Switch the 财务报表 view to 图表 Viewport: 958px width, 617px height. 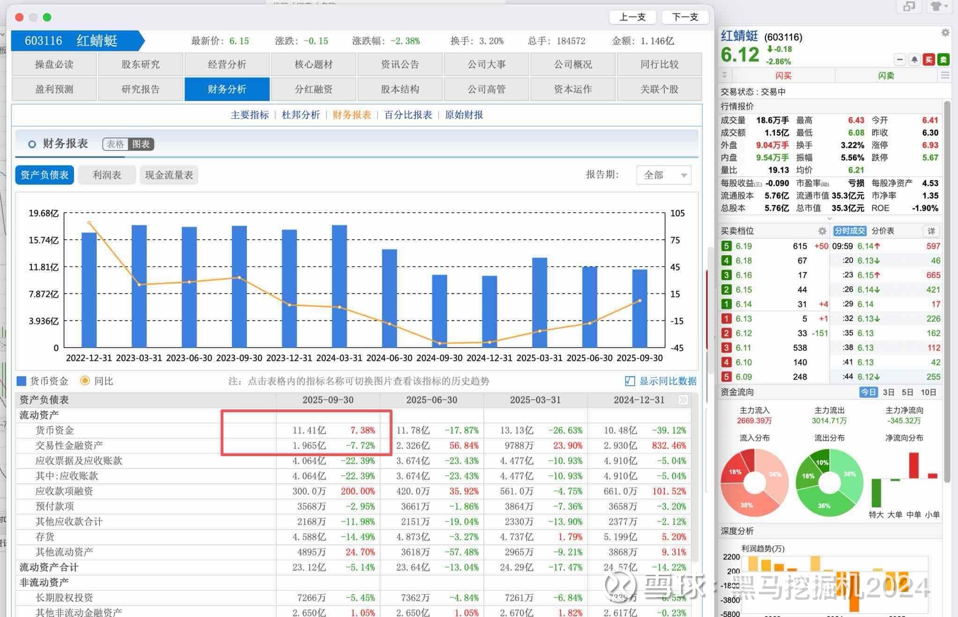pos(141,144)
